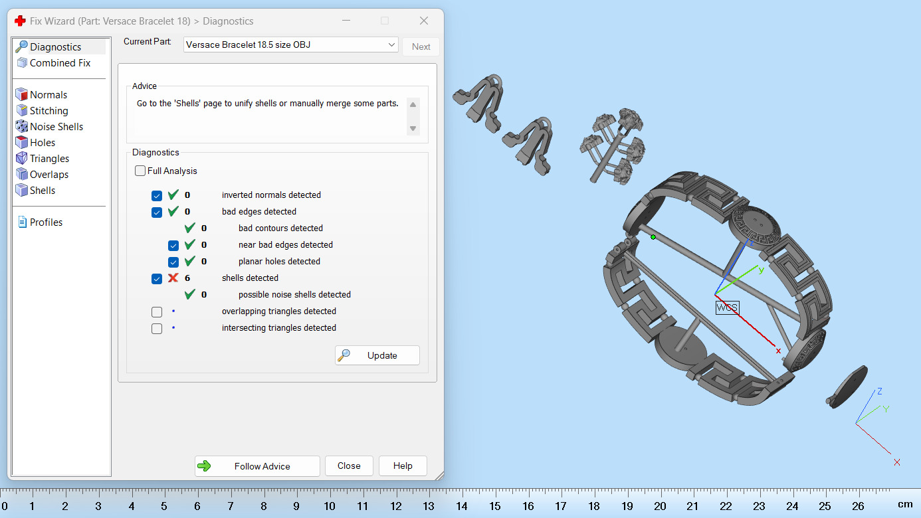Viewport: 921px width, 518px height.
Task: Click the Normals cube icon
Action: 21,94
